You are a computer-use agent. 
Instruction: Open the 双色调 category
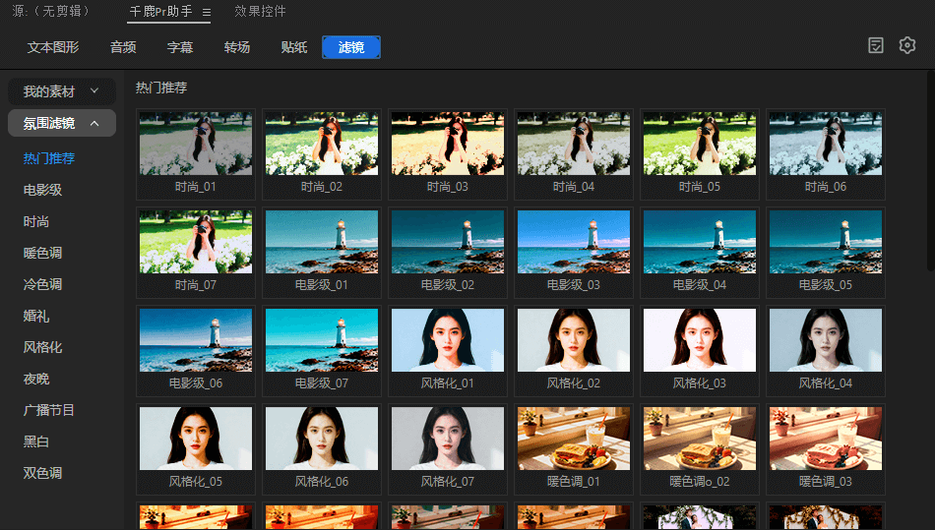pyautogui.click(x=43, y=473)
